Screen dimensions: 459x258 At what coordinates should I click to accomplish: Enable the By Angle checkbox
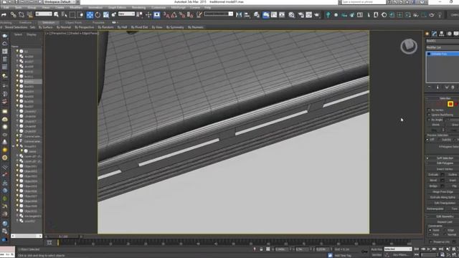pos(429,120)
